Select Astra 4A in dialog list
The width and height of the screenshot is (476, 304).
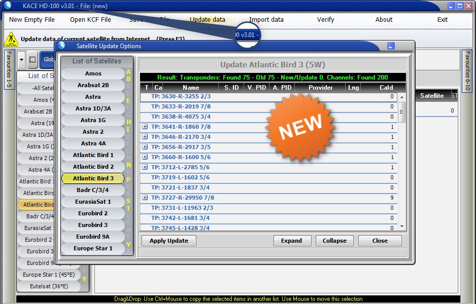click(x=93, y=143)
